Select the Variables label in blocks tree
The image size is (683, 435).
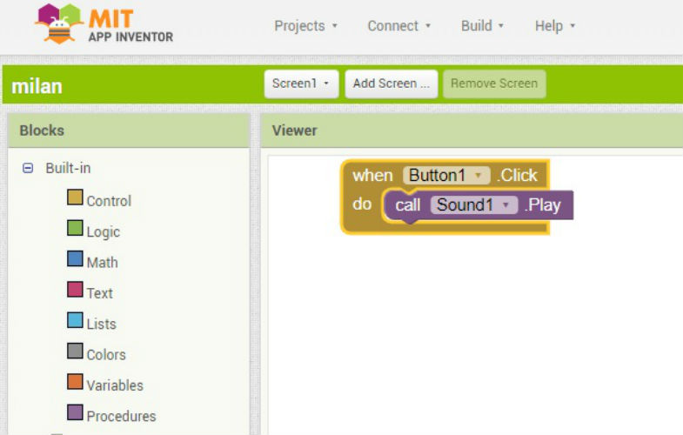click(115, 385)
